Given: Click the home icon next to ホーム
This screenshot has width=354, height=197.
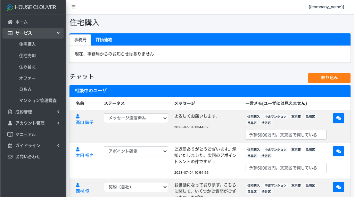Looking at the screenshot, I should coord(10,22).
